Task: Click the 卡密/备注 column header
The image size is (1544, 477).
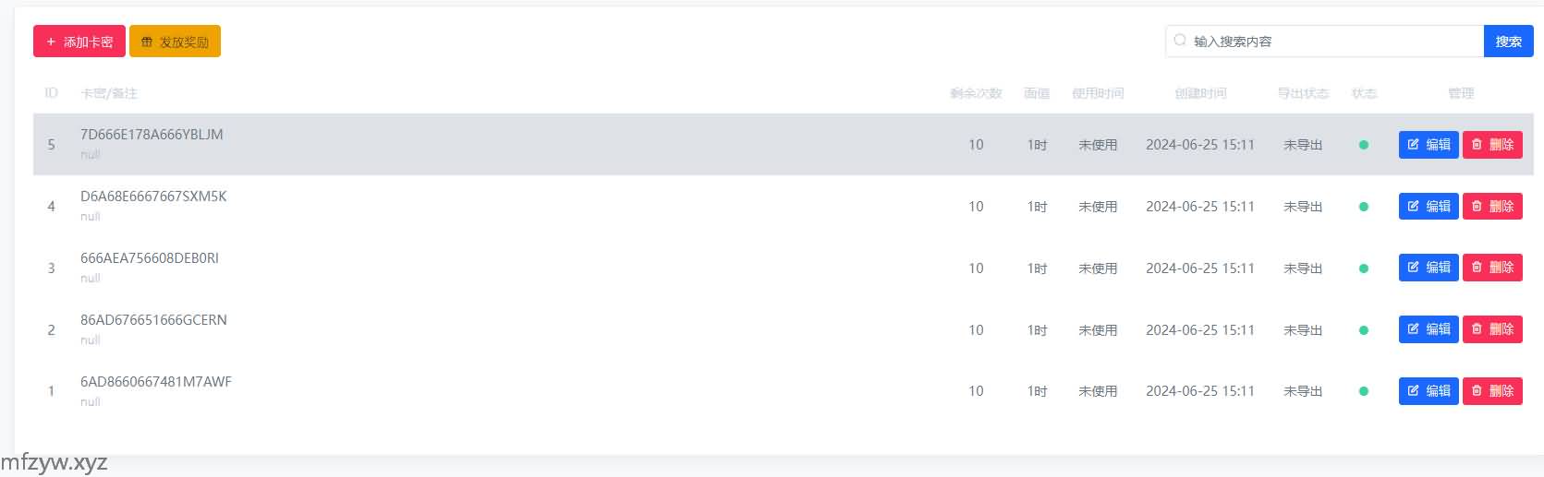Action: click(109, 93)
